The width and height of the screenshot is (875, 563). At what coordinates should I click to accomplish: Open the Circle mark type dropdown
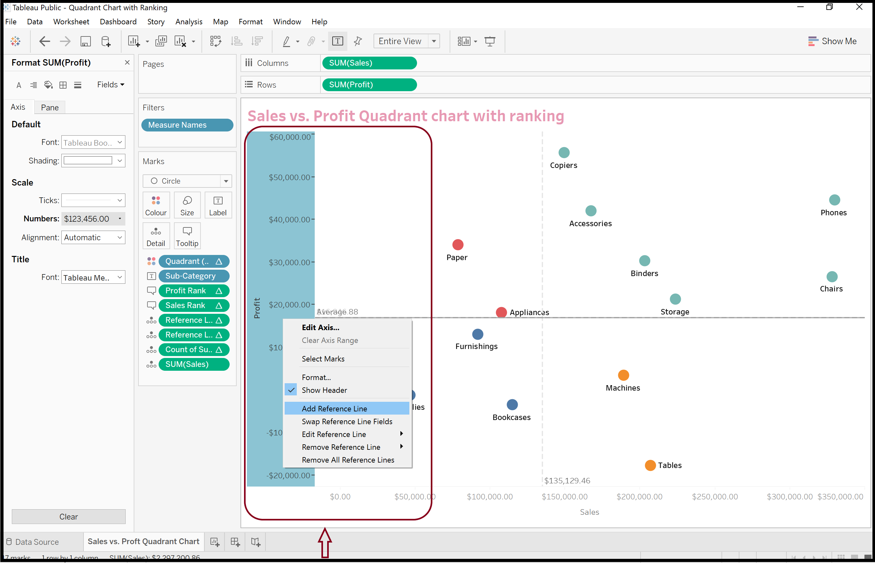point(187,181)
